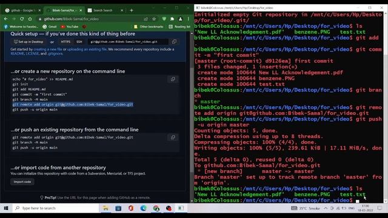Screen dimensions: 388x218
Task: Open Chrome 'Reading list'
Action: tap(179, 27)
